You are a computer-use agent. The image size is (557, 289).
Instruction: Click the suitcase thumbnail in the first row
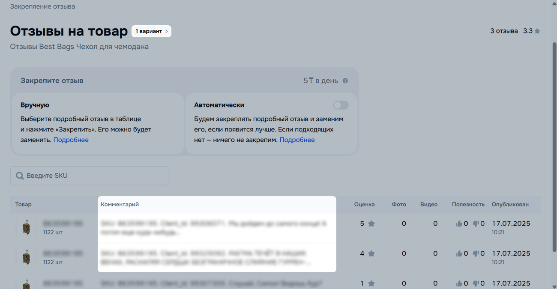point(27,227)
